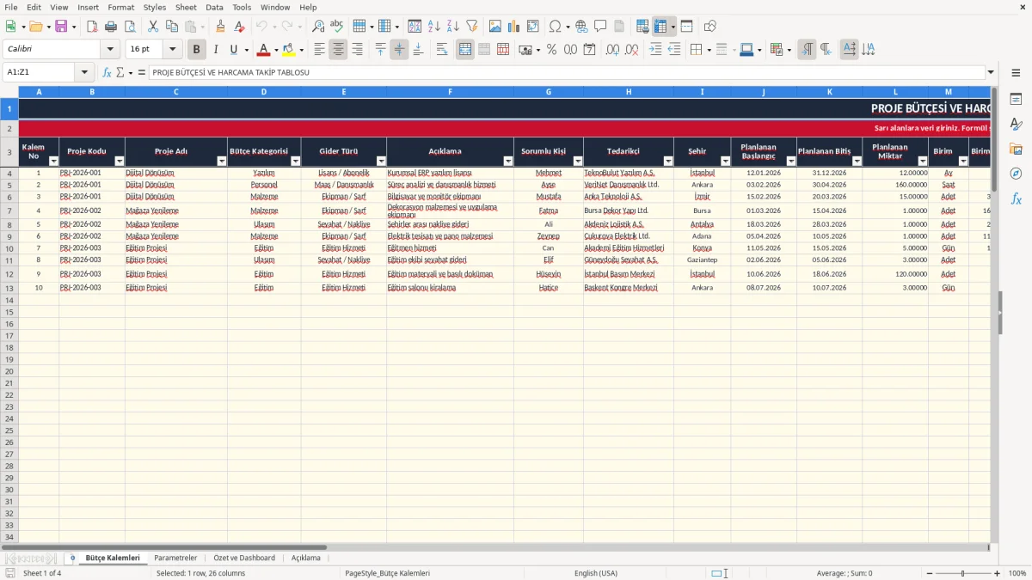Open the Calibri font name dropdown
The image size is (1032, 580).
tap(110, 50)
